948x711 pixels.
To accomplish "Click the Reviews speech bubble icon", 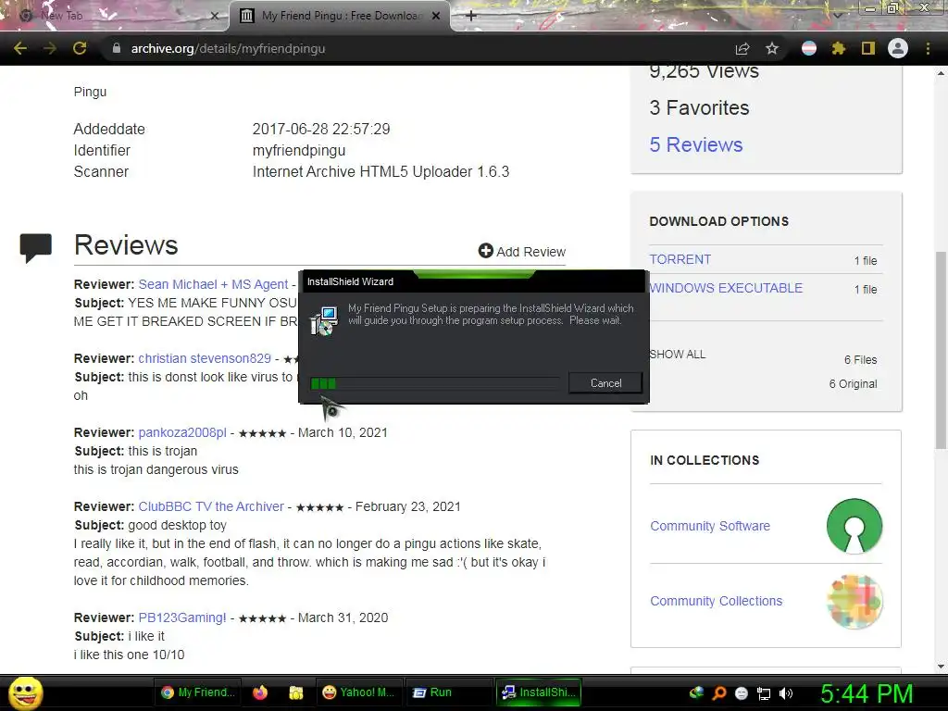I will tap(36, 248).
